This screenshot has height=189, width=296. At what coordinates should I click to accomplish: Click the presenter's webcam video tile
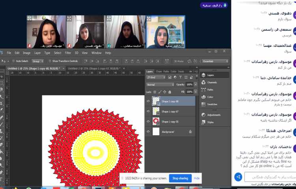165,32
